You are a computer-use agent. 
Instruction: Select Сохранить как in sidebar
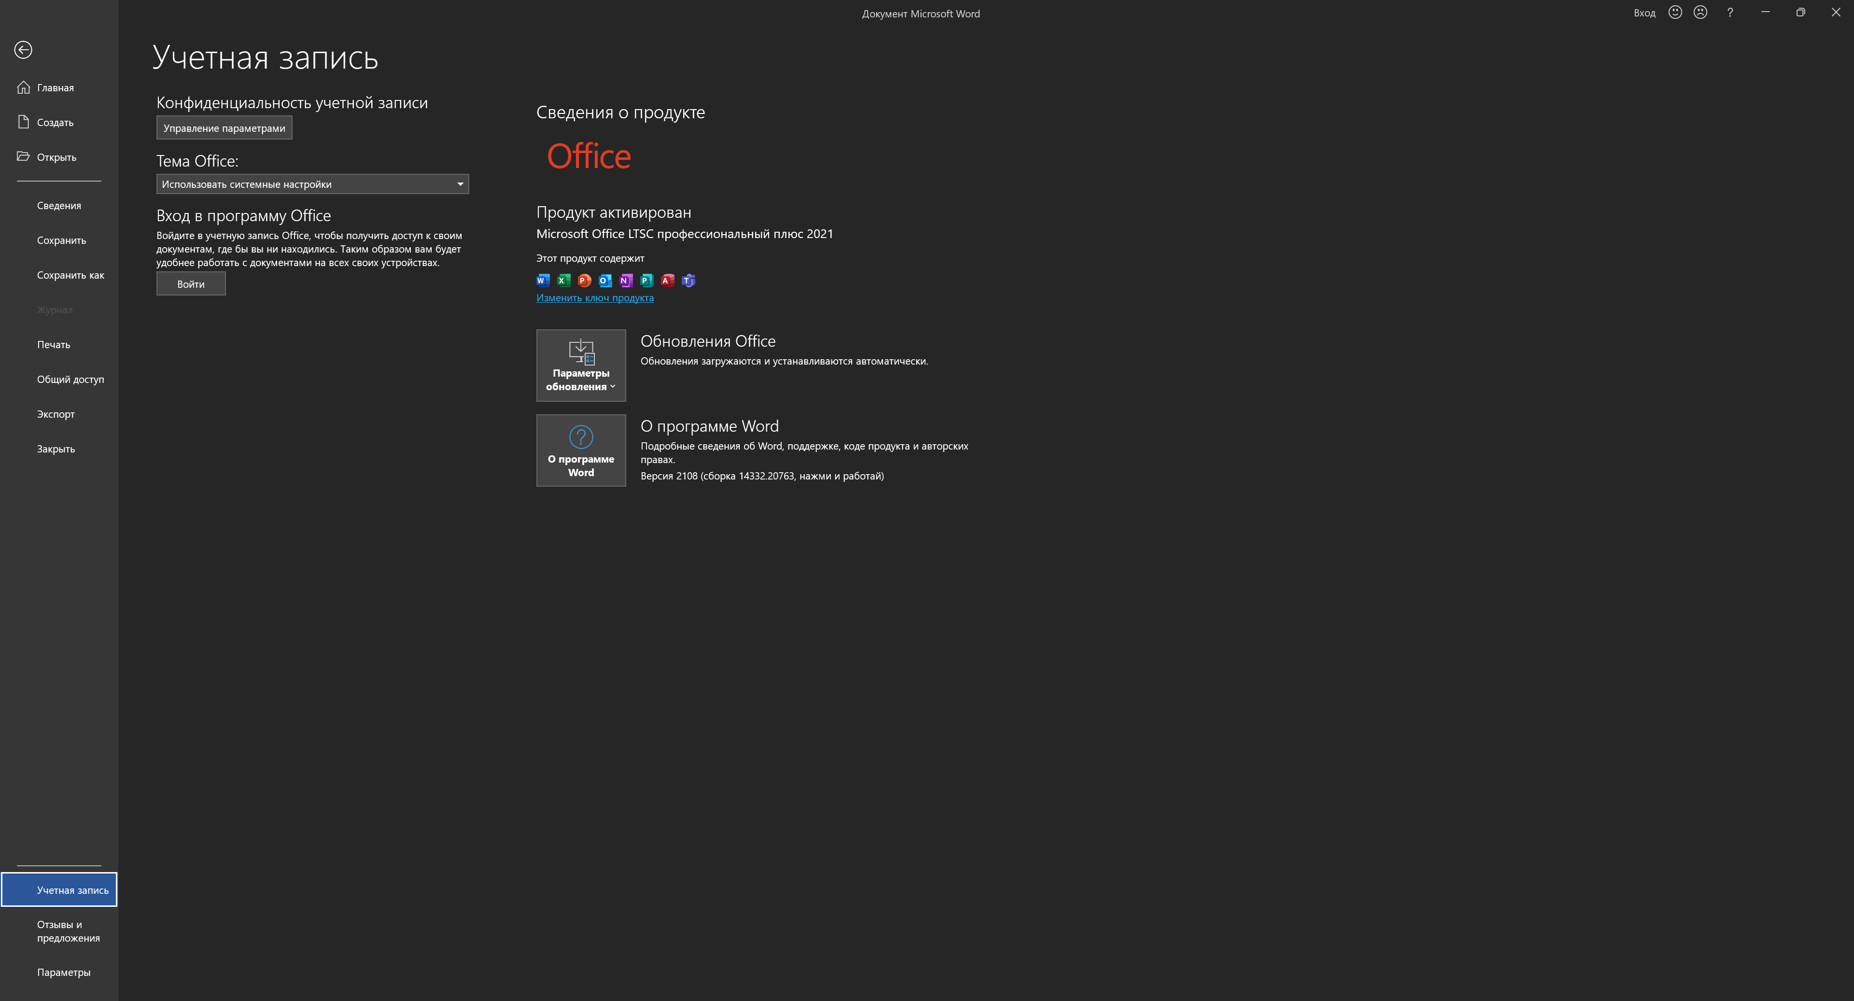[x=59, y=275]
